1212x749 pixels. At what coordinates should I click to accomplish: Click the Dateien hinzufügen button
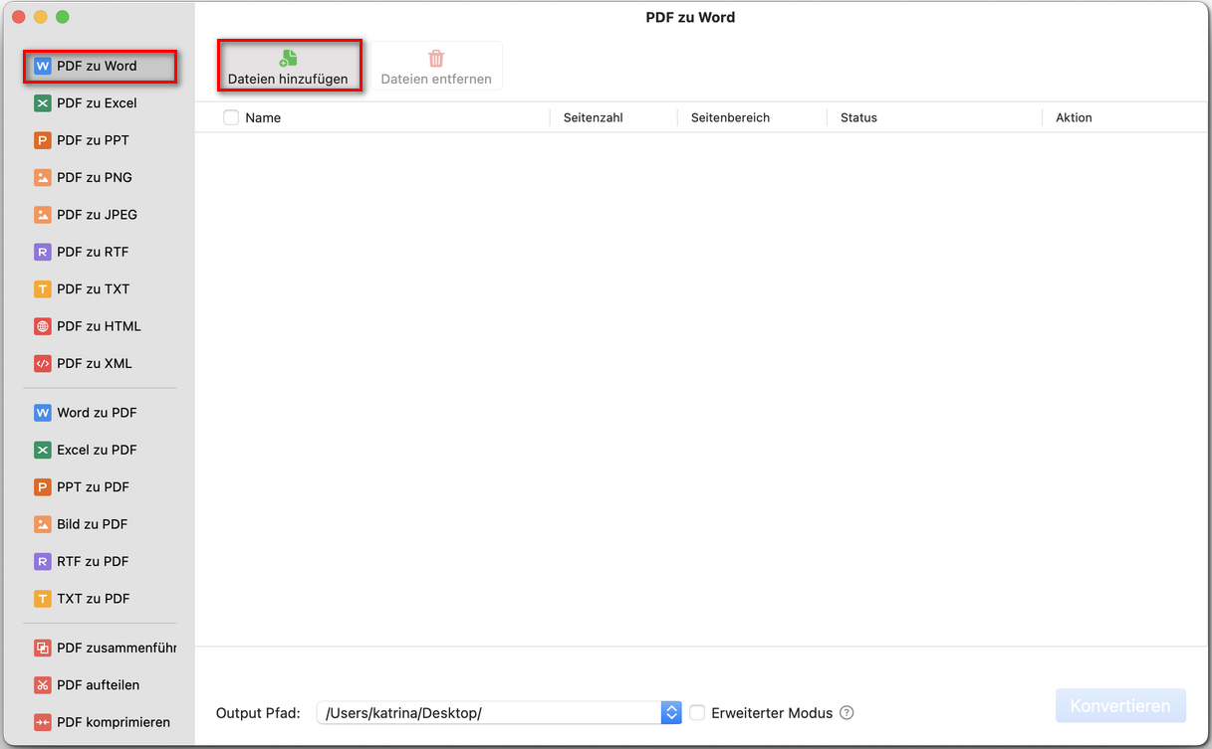point(289,66)
